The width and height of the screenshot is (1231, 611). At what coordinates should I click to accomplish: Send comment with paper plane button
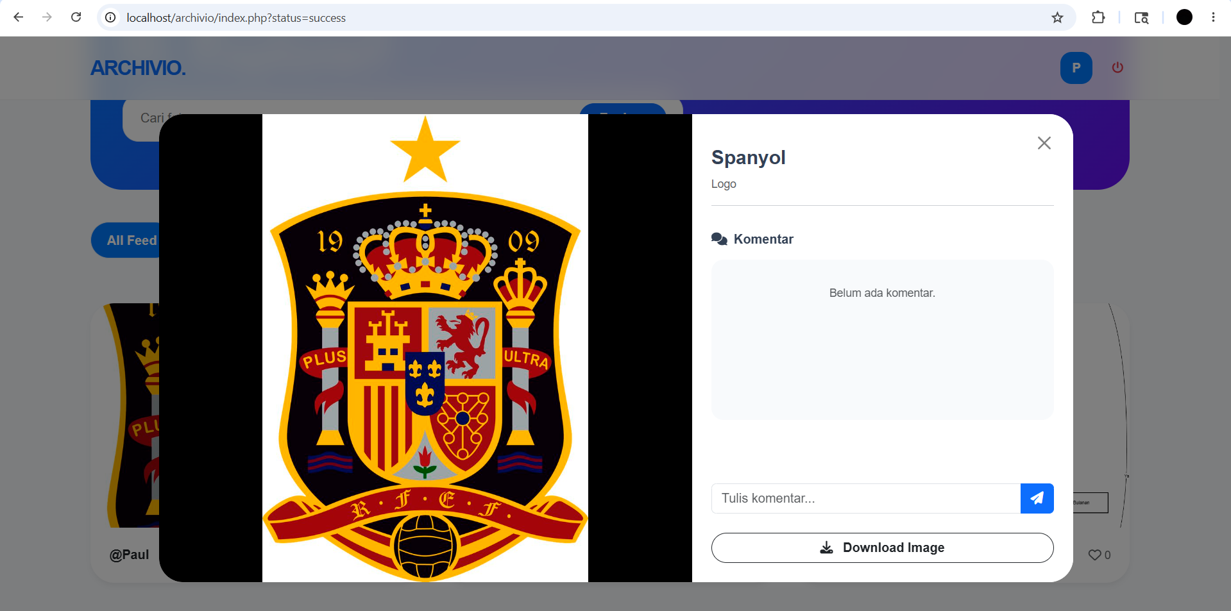click(1037, 498)
